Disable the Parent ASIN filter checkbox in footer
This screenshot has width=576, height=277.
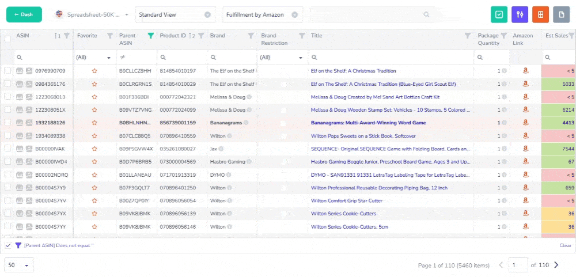(x=7, y=245)
